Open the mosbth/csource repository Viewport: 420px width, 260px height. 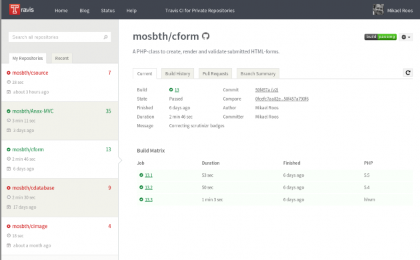pos(30,73)
